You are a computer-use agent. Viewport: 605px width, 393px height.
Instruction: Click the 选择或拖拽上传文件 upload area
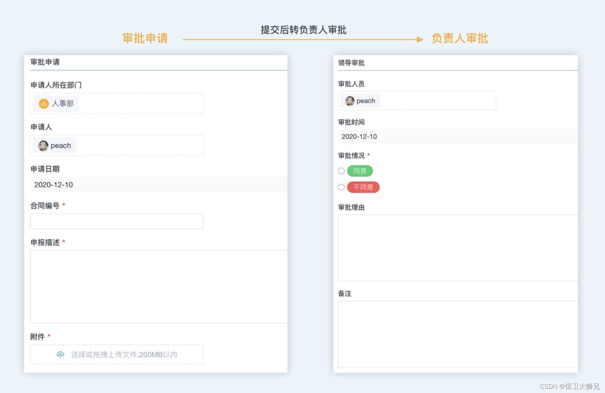click(x=117, y=354)
